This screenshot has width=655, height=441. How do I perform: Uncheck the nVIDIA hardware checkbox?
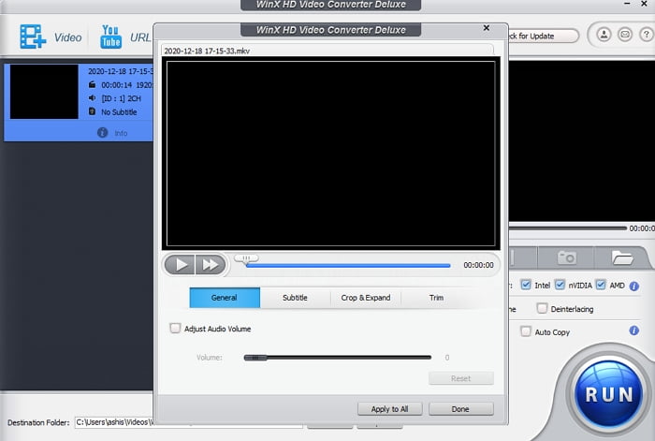point(560,285)
